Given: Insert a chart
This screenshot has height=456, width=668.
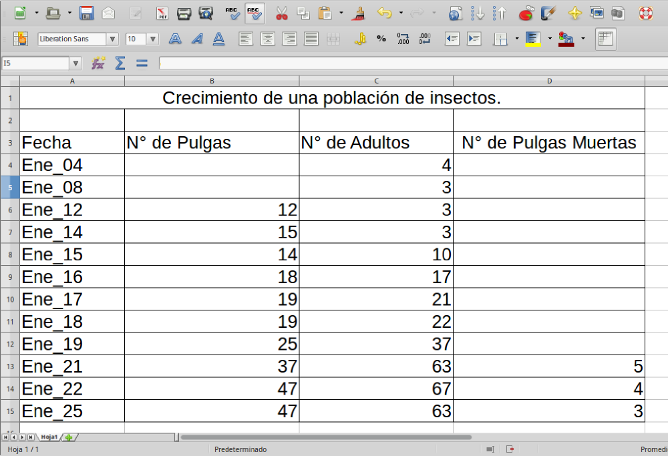Looking at the screenshot, I should [527, 13].
